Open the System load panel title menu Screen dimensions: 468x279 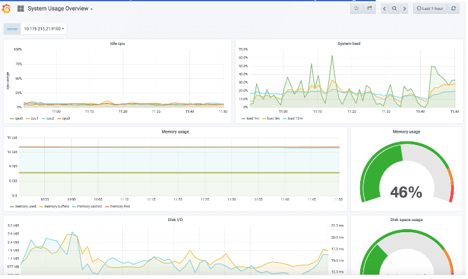point(348,44)
